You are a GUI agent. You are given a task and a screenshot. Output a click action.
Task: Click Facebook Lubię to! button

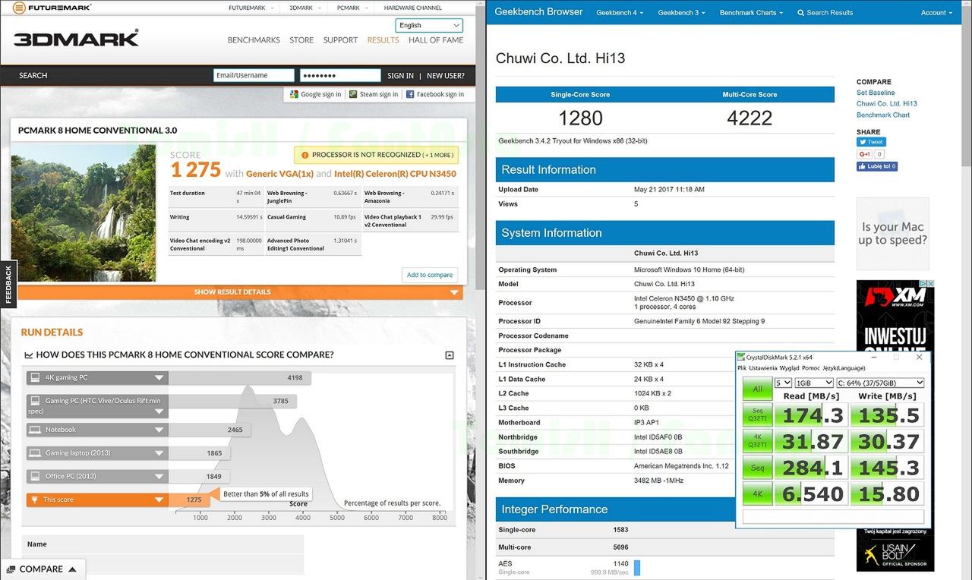point(877,166)
